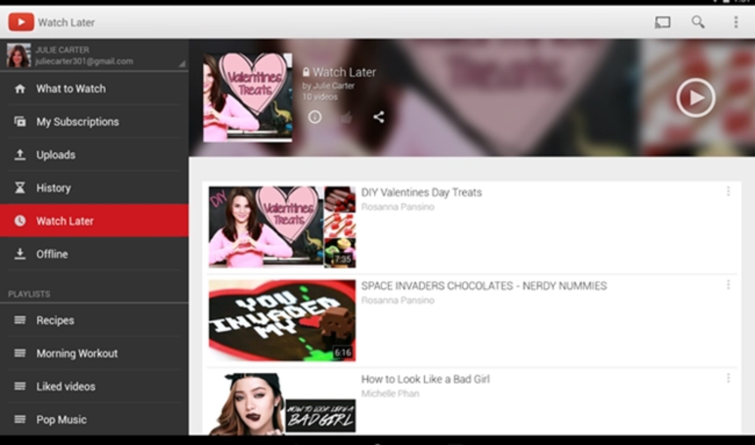Click the History hourglass icon
The width and height of the screenshot is (755, 445).
coord(20,188)
